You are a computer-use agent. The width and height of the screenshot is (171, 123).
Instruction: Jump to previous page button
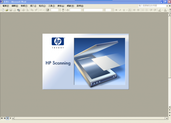click(x=170, y=110)
